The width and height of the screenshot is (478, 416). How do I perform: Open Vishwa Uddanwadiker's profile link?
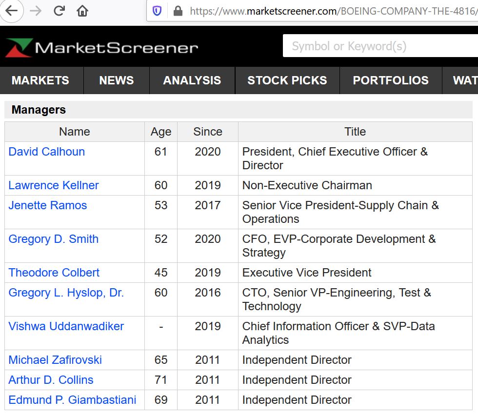tap(66, 326)
